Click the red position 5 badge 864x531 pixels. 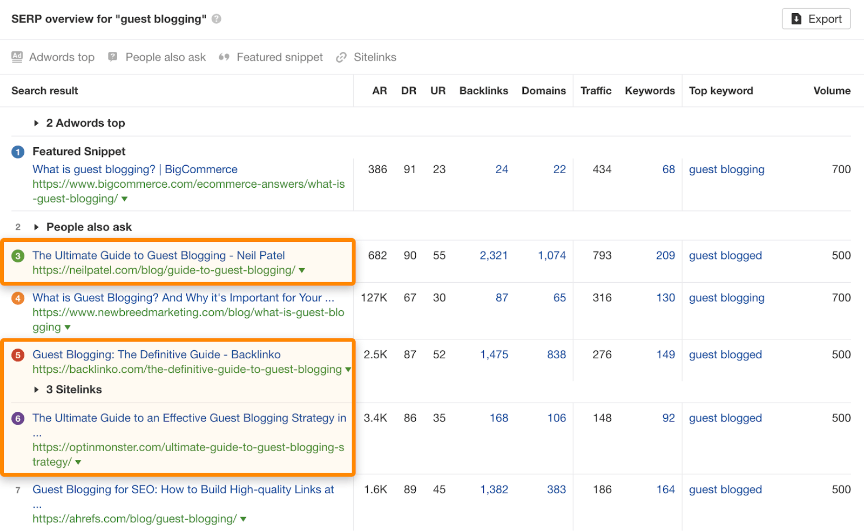coord(18,355)
